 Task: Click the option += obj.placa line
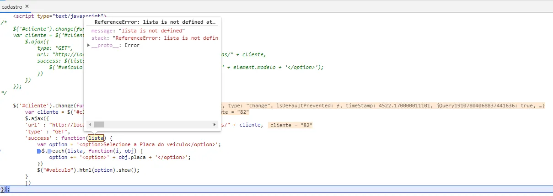[x=120, y=157]
